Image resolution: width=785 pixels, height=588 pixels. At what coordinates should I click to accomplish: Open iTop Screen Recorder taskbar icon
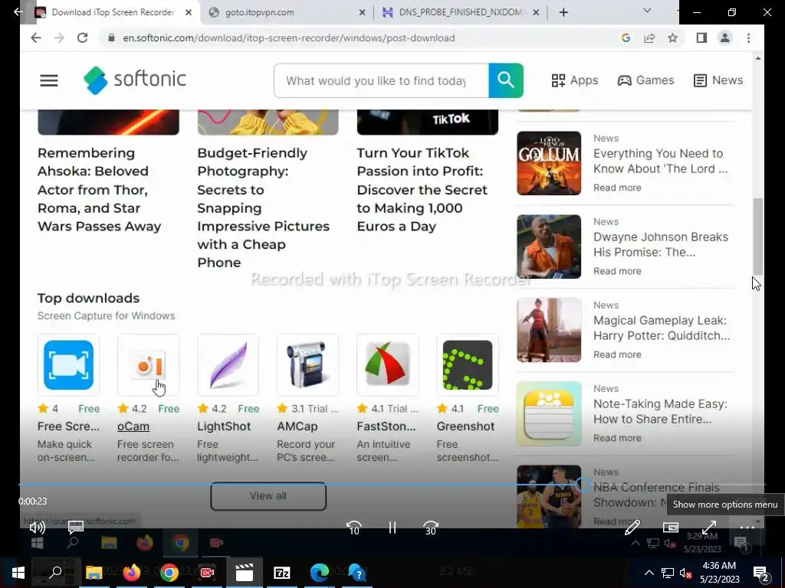pos(207,573)
